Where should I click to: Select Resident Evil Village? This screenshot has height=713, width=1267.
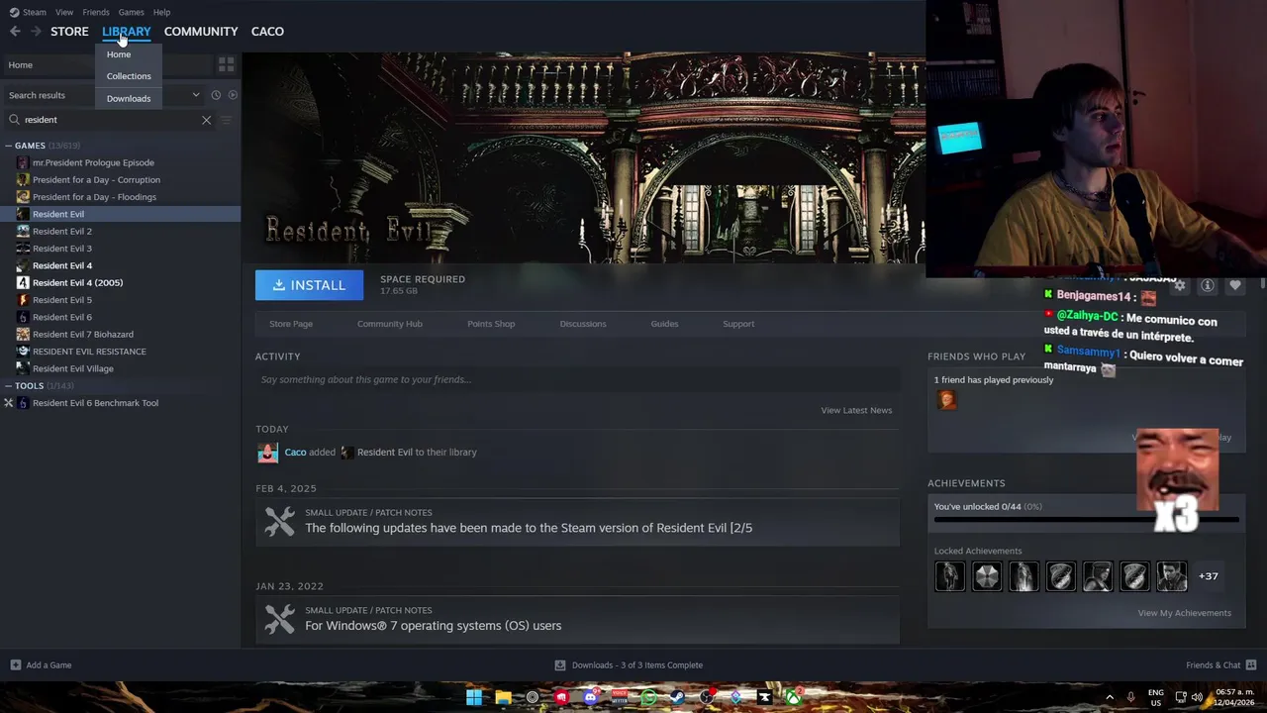point(73,368)
